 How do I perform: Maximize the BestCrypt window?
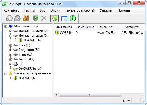click(x=129, y=3)
